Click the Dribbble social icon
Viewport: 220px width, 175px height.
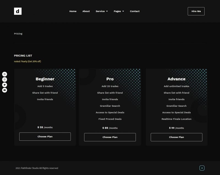pos(5,74)
